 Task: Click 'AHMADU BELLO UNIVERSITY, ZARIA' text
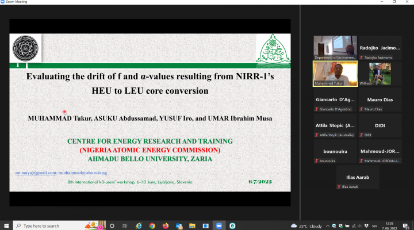(150, 159)
